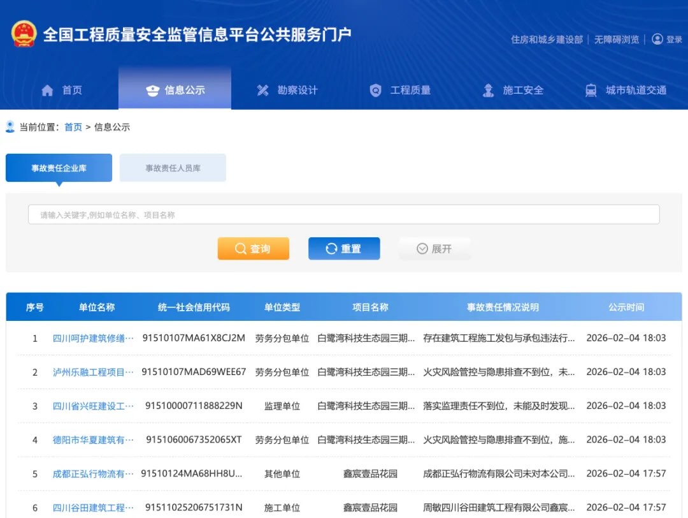Open the 四川呵护建筑修缮 company link

pyautogui.click(x=92, y=338)
